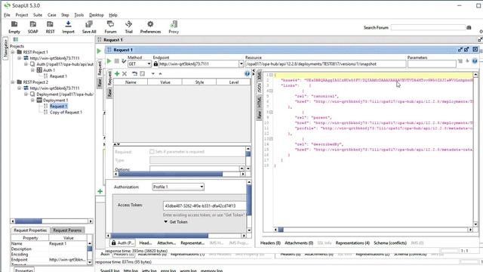Click the Proxy toolbar icon

(x=174, y=27)
